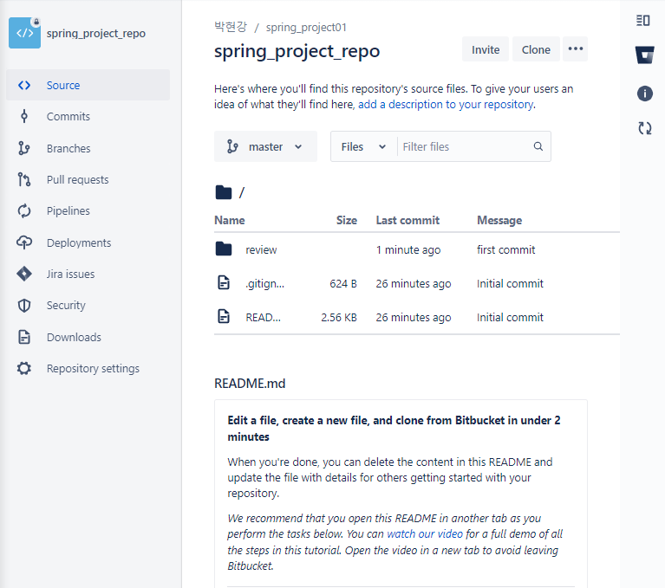
Task: Click the '2.56 KB' size value
Action: point(339,318)
